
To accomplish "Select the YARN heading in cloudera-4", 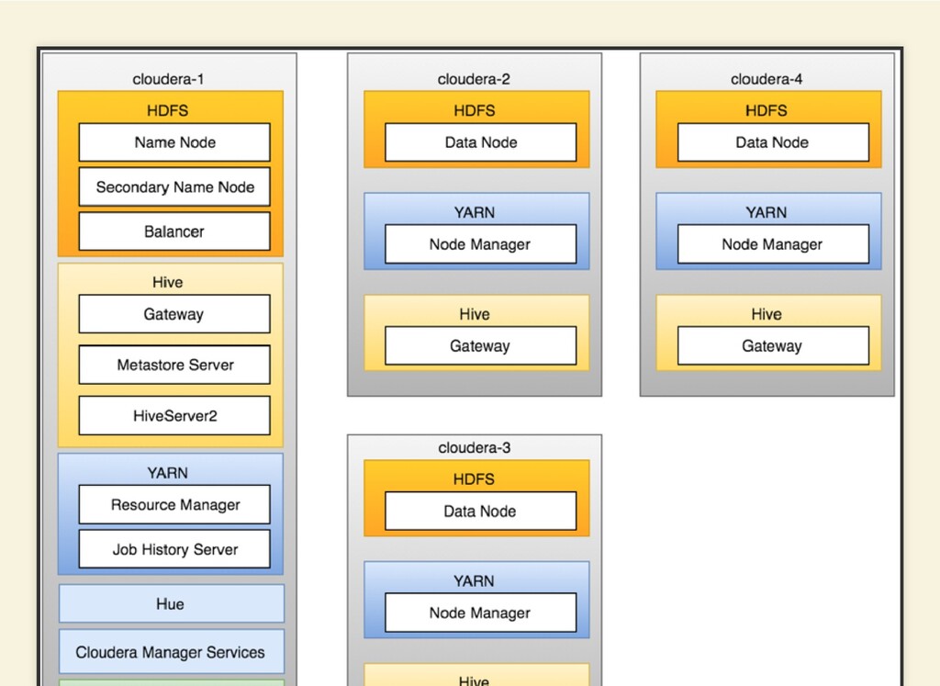I will pos(767,213).
